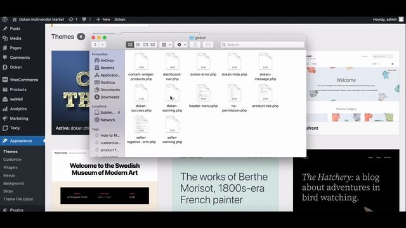
Task: Select seller-warning.php file
Action: (x=172, y=130)
